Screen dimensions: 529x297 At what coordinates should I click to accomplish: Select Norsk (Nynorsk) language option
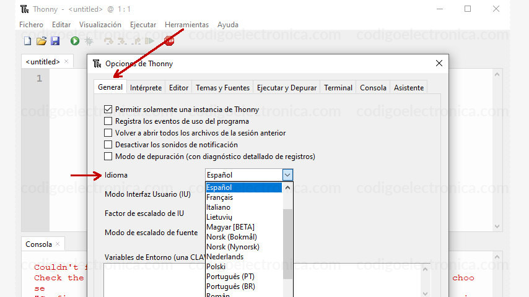coord(244,247)
